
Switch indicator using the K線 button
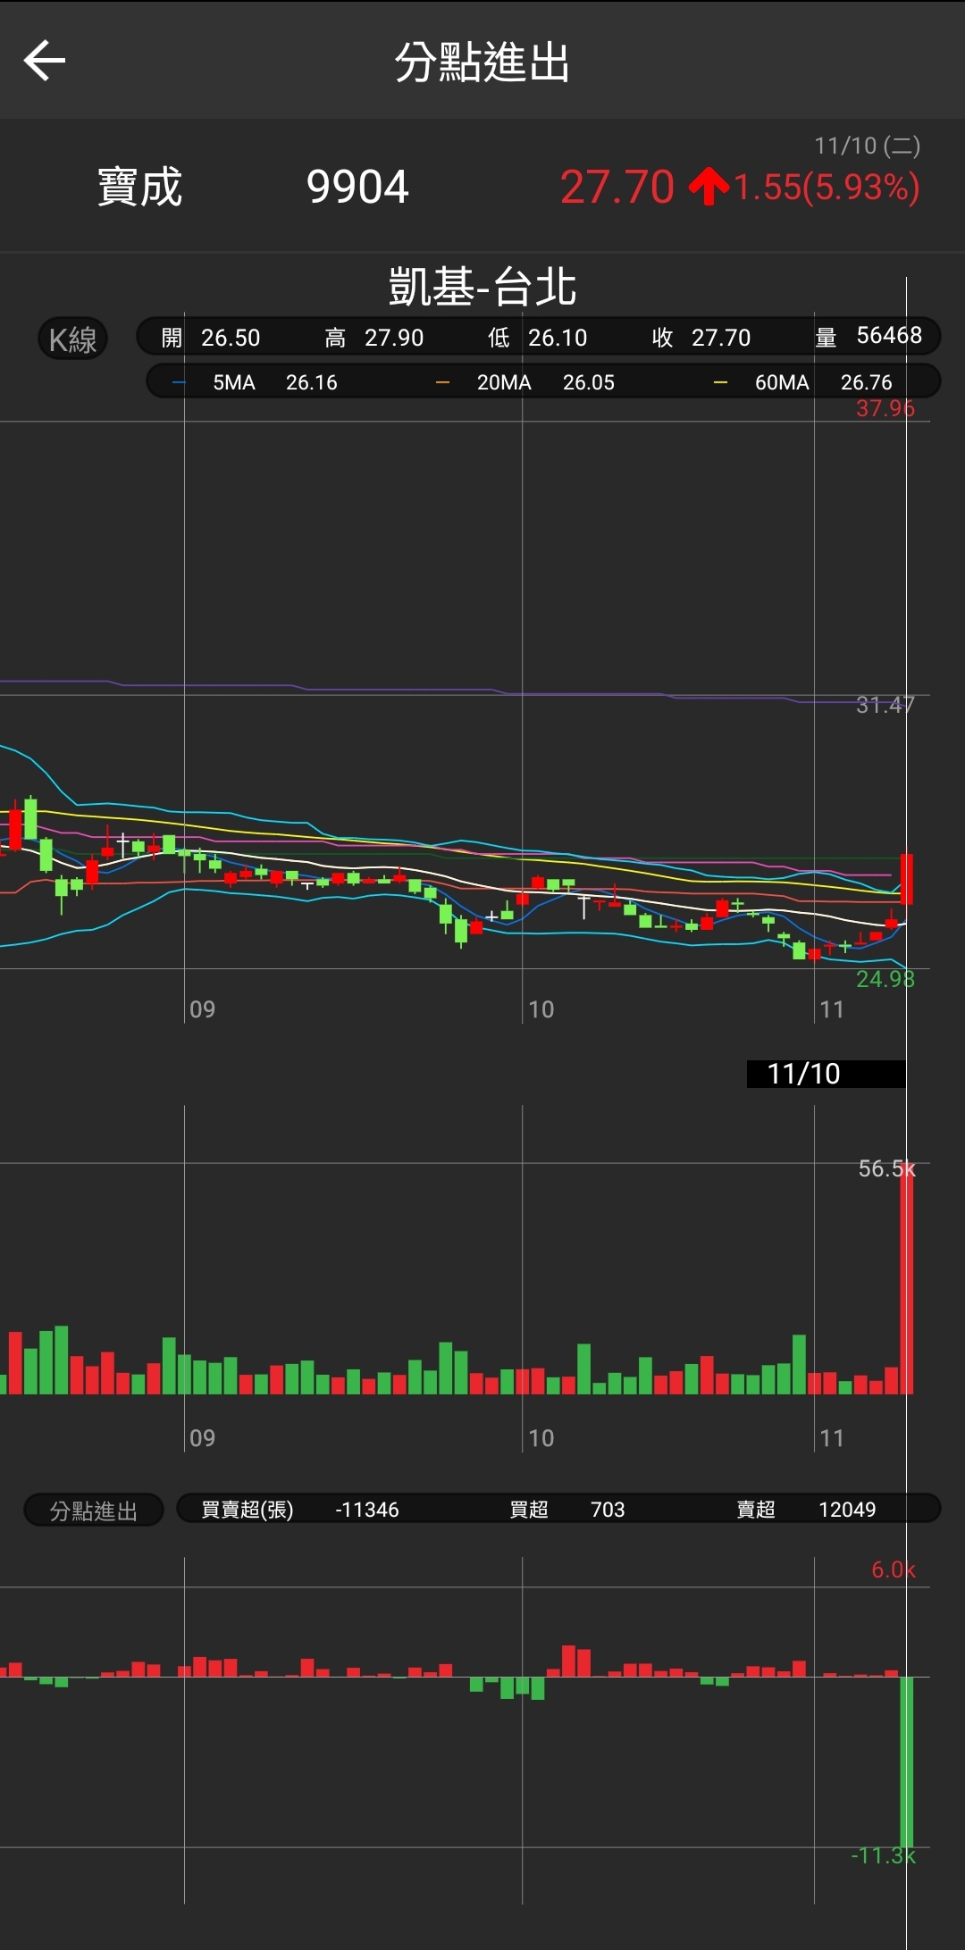click(x=72, y=339)
